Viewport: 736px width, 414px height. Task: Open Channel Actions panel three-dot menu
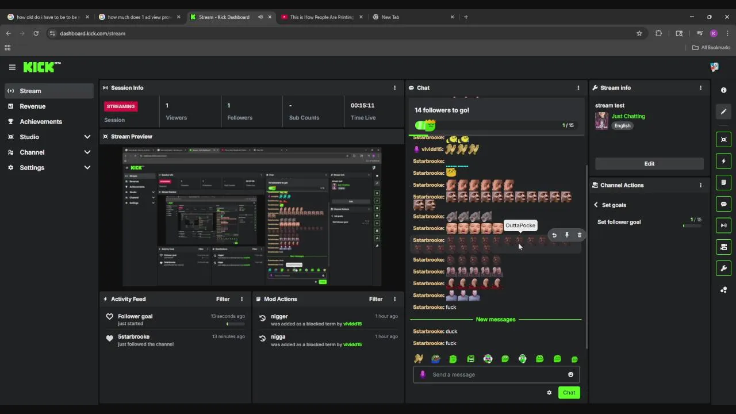click(x=700, y=185)
